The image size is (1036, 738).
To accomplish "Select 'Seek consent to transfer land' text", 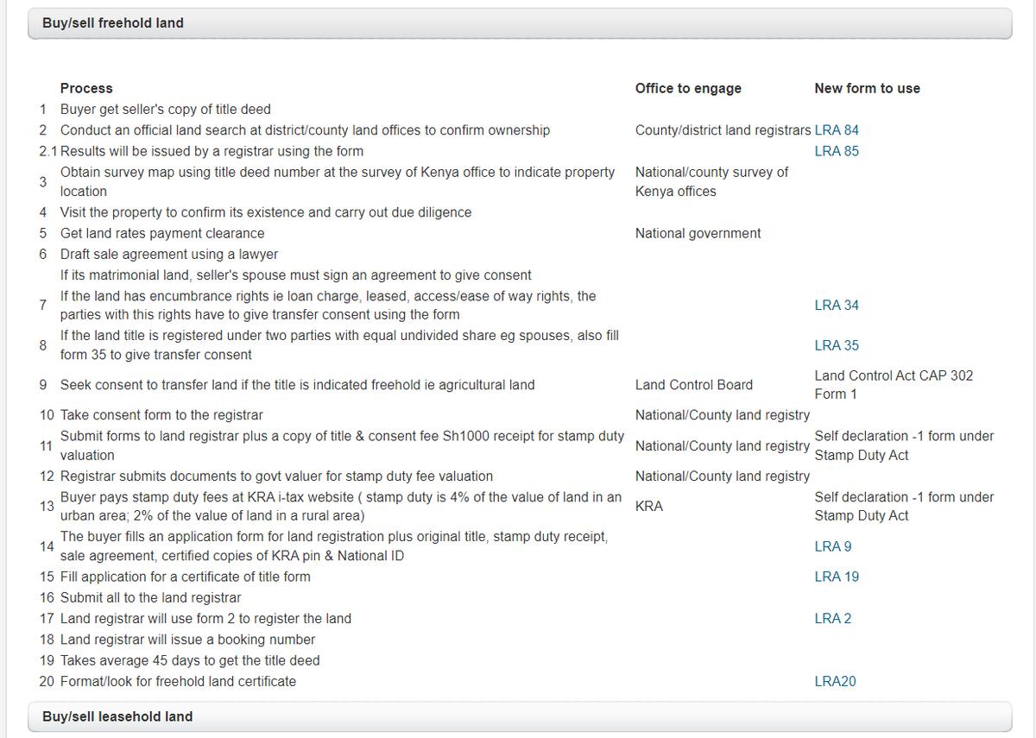I will 298,385.
